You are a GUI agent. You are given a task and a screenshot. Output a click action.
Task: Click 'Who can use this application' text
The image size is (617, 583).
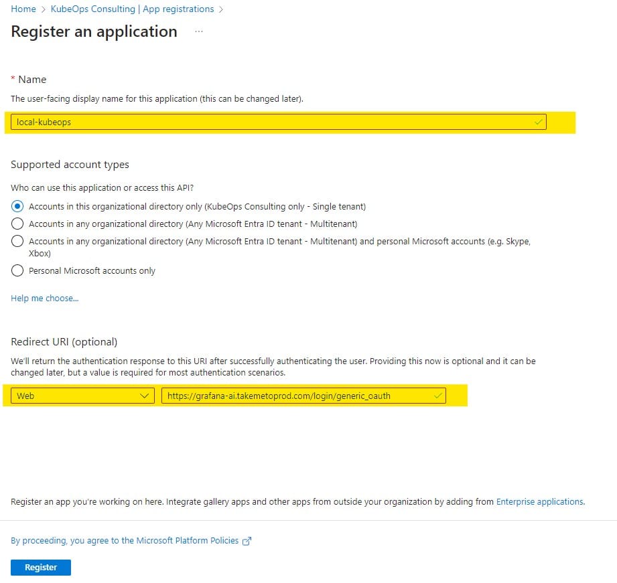[102, 187]
